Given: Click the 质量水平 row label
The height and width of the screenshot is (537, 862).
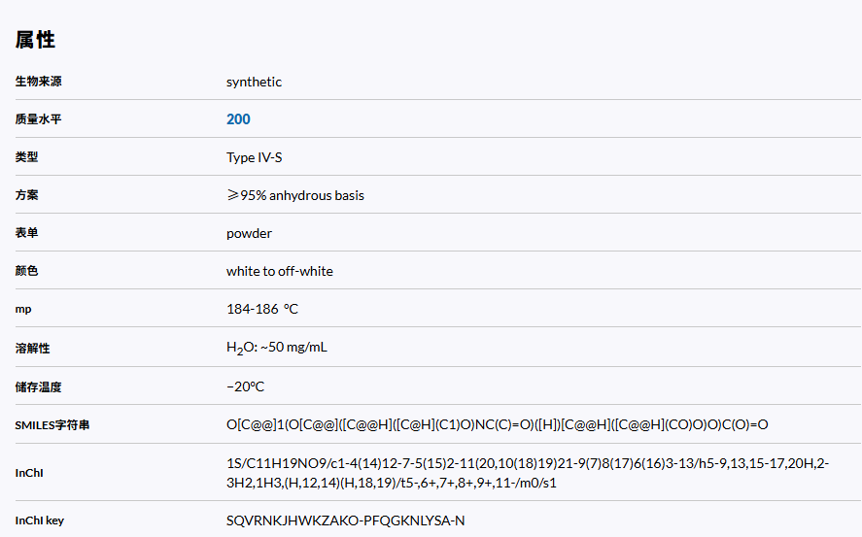Looking at the screenshot, I should pos(39,119).
